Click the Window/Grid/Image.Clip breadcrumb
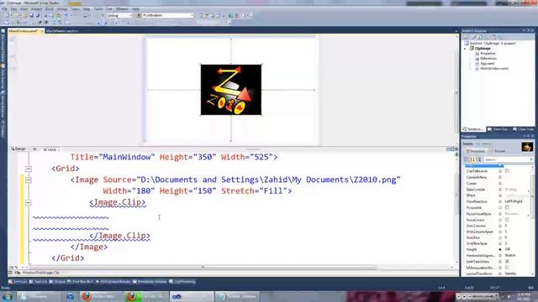 (x=41, y=273)
